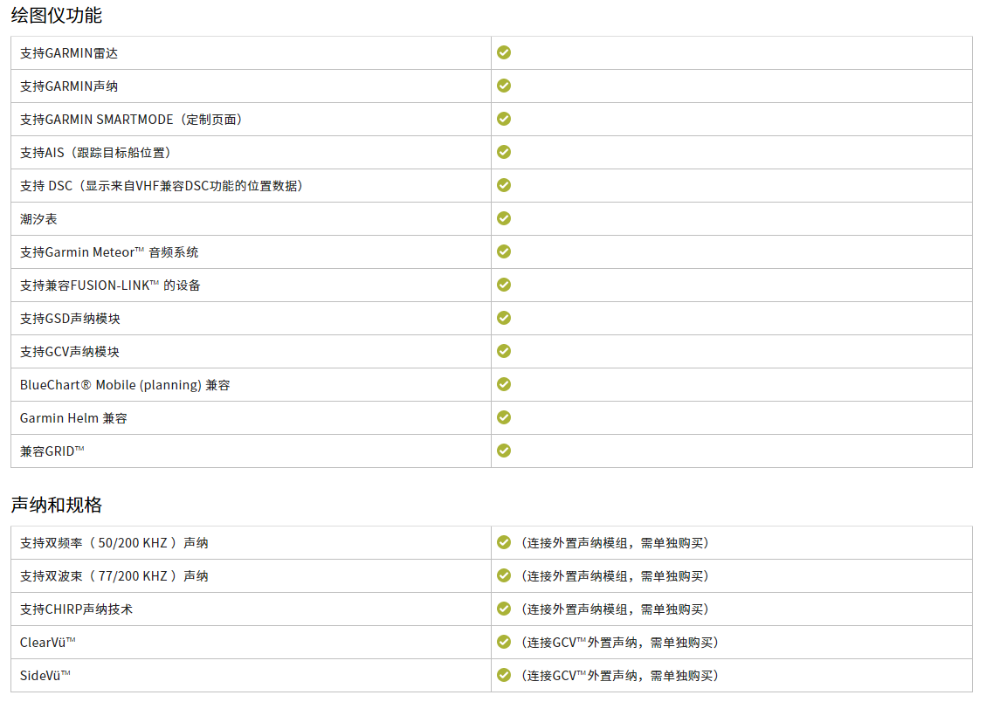Viewport: 986px width, 702px height.
Task: Click the checkmark icon for 支持GARMIN声纳
Action: (x=504, y=86)
